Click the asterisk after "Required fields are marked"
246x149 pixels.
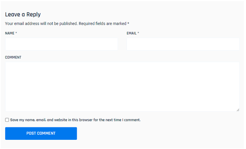click(128, 23)
